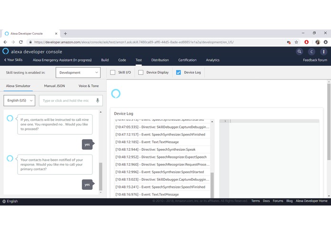Open the Terms footer link
The width and height of the screenshot is (331, 235).
coord(255,201)
